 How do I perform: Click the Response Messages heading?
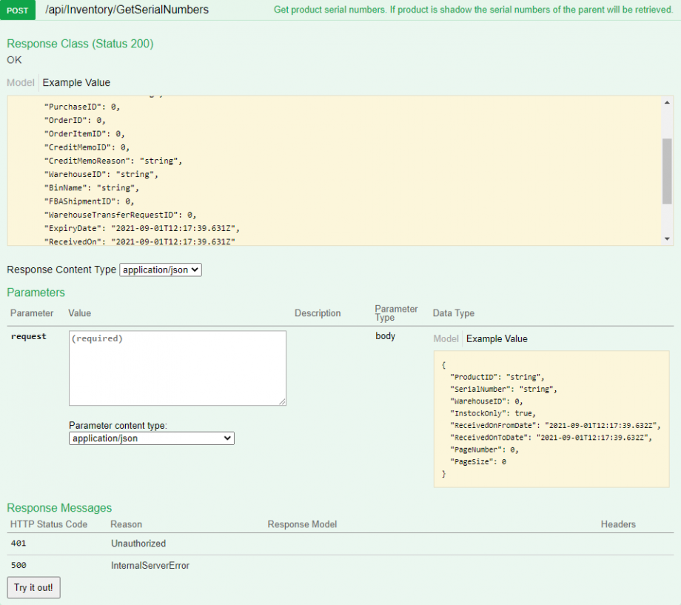point(59,508)
